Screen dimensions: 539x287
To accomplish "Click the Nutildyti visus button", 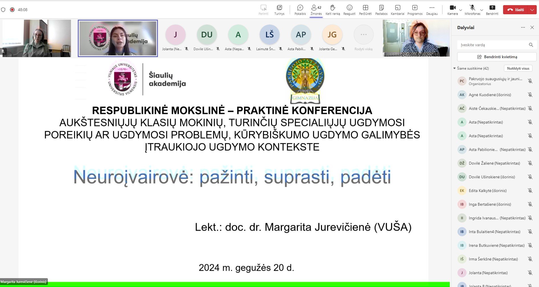I will 518,68.
